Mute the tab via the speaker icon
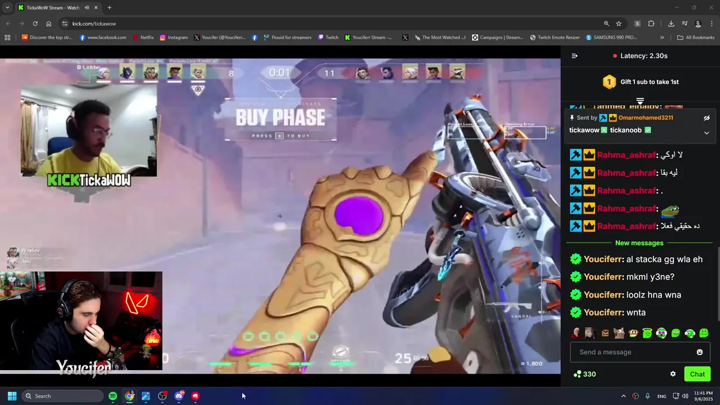This screenshot has height=405, width=720. coord(87,8)
